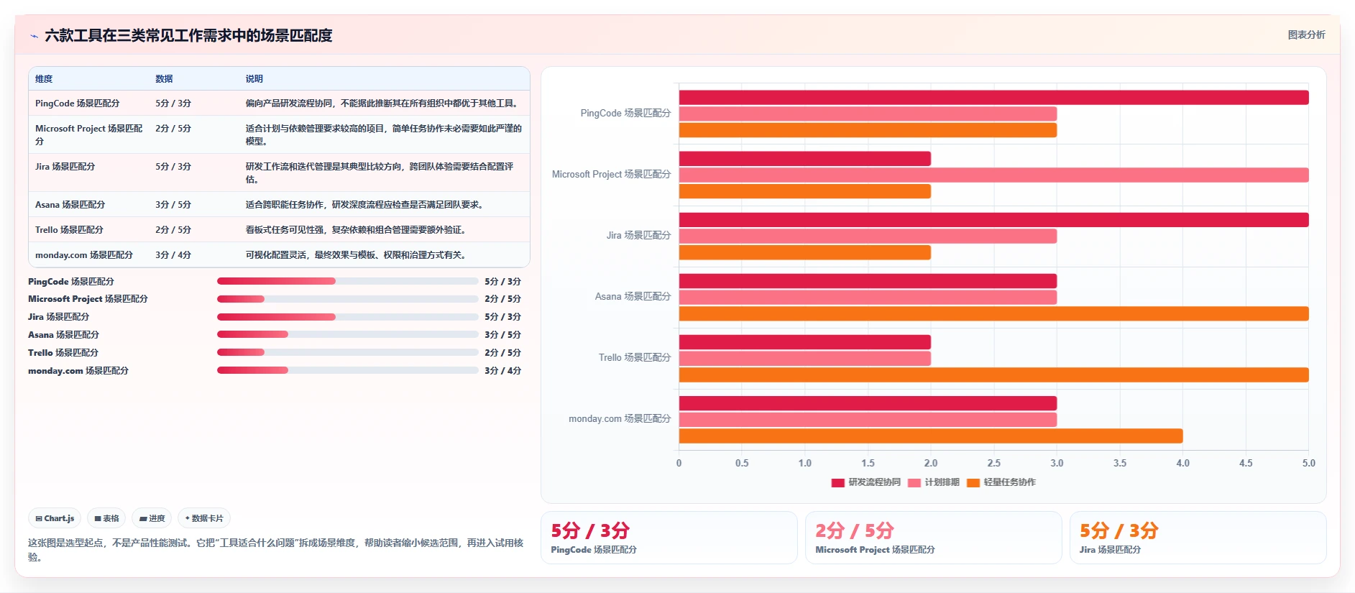Select the Microsoft Project 场景匹配分 table cell
The image size is (1355, 593).
click(x=89, y=135)
